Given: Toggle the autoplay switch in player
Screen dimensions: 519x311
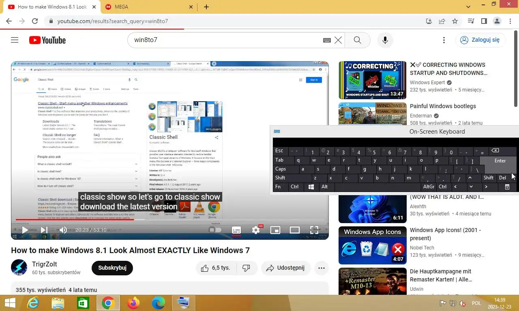Looking at the screenshot, I should pos(215,230).
